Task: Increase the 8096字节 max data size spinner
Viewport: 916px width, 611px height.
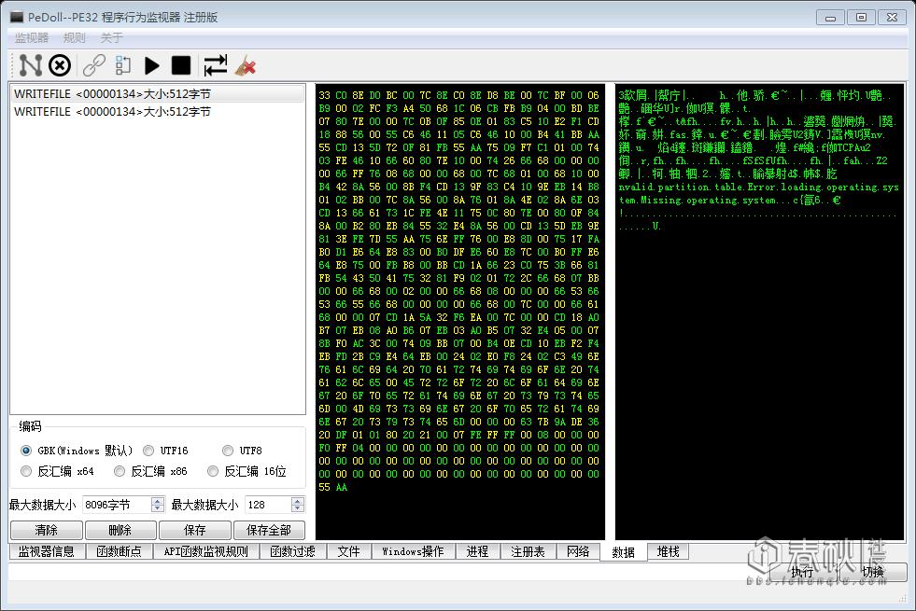Action: [x=157, y=500]
